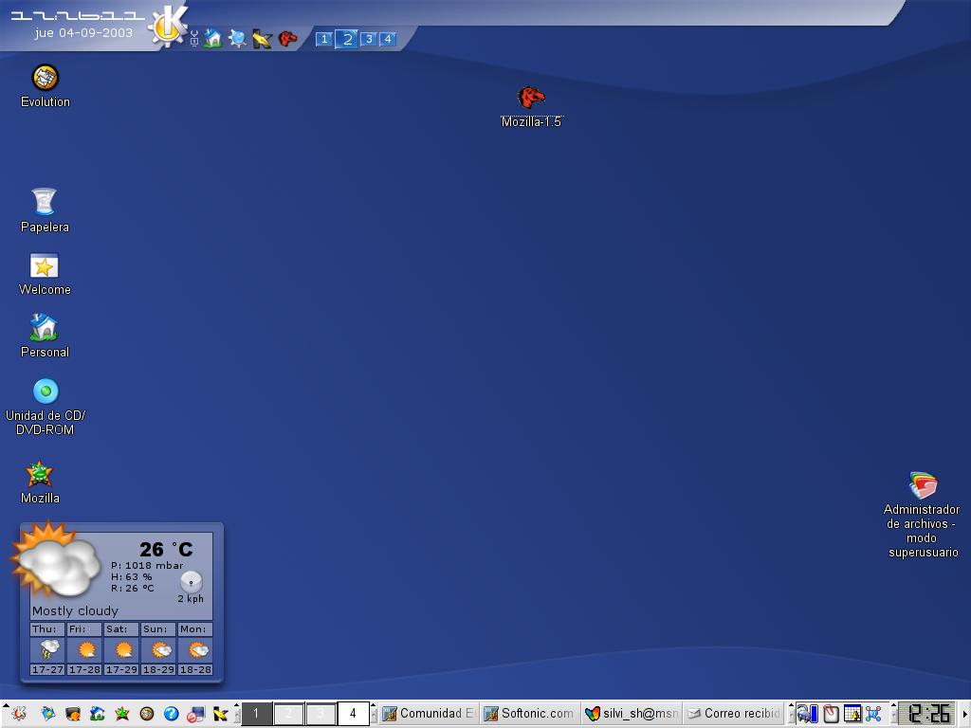This screenshot has height=728, width=971.
Task: Select desktop 2 in bottom pager
Action: 288,714
